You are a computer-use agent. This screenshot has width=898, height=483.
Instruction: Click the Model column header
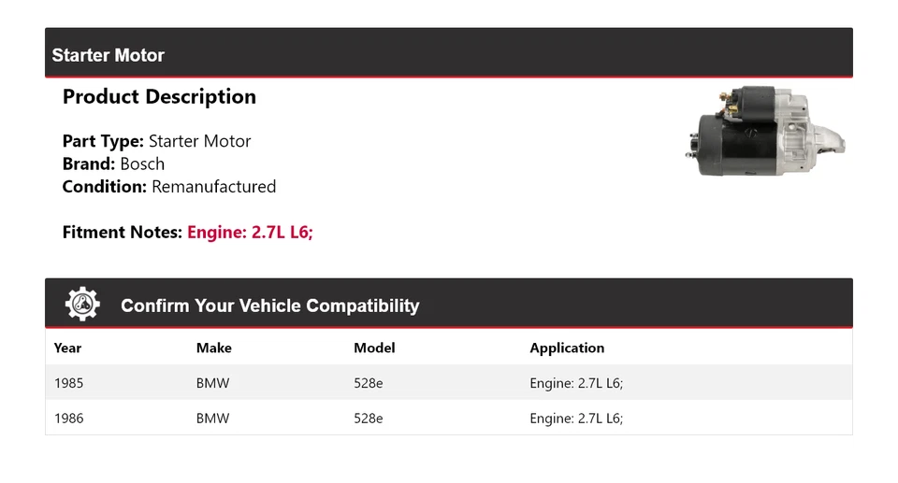(374, 348)
